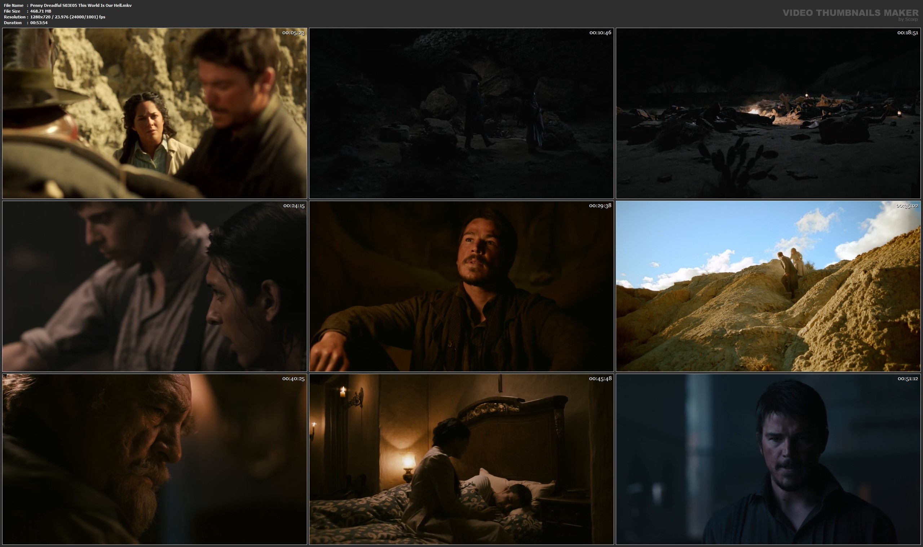923x547 pixels.
Task: Open the desert hillside thumbnail at 00:35:02
Action: point(768,286)
